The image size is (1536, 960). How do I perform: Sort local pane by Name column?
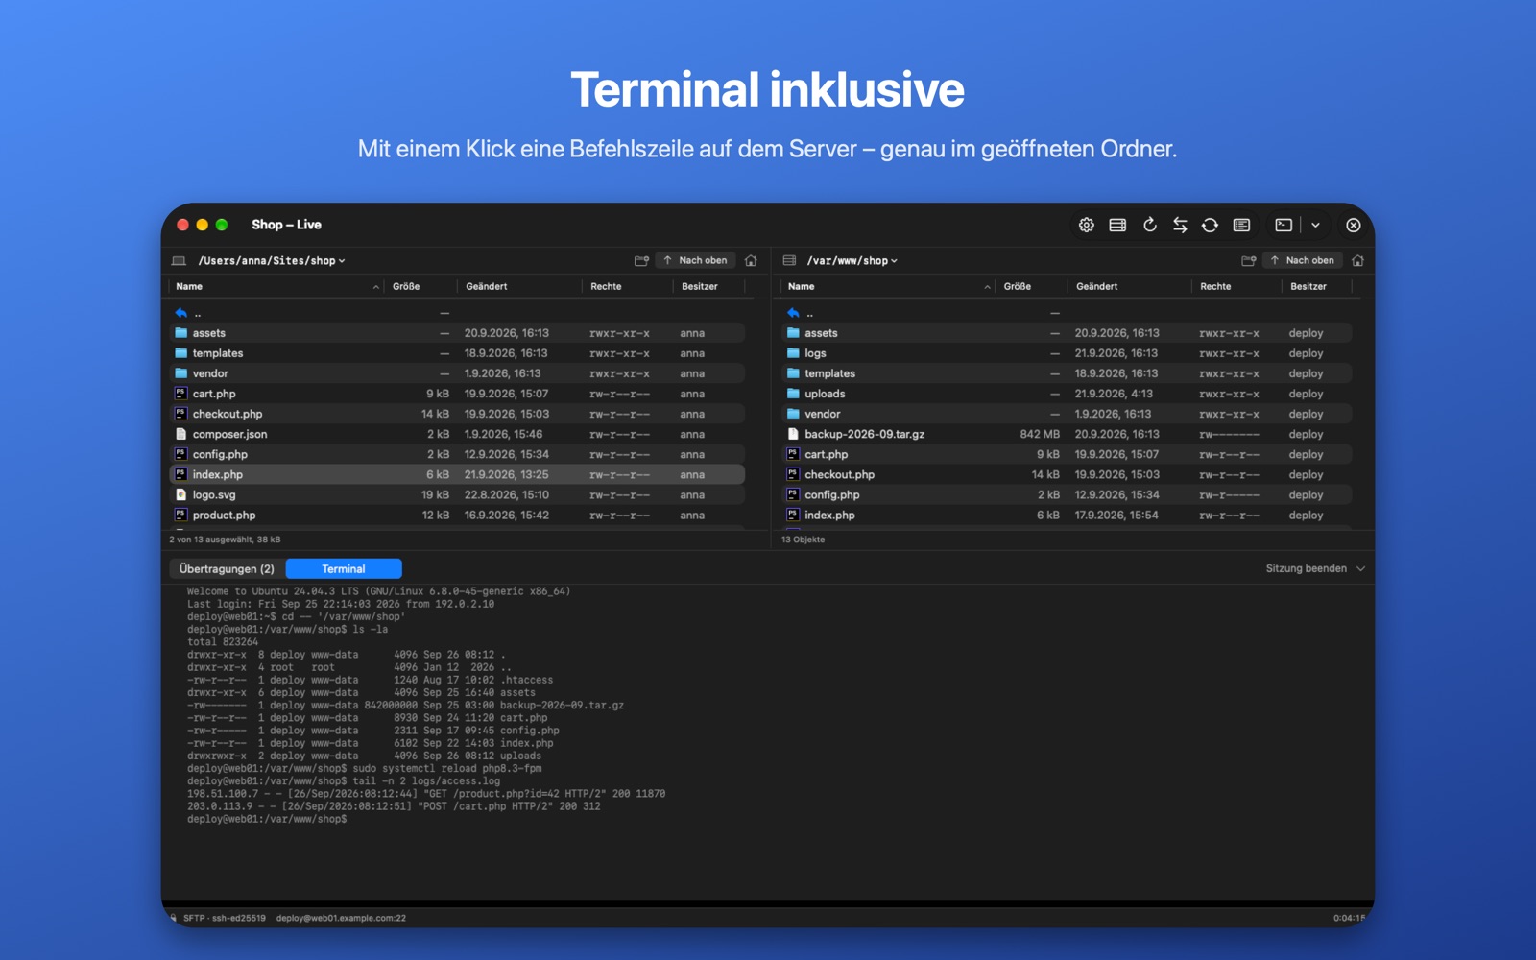(276, 286)
